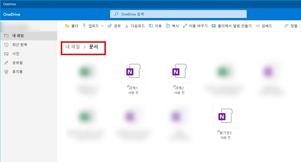The height and width of the screenshot is (162, 301).
Task: Click the 과목1 OneNote file thumbnail
Action: coord(133,71)
